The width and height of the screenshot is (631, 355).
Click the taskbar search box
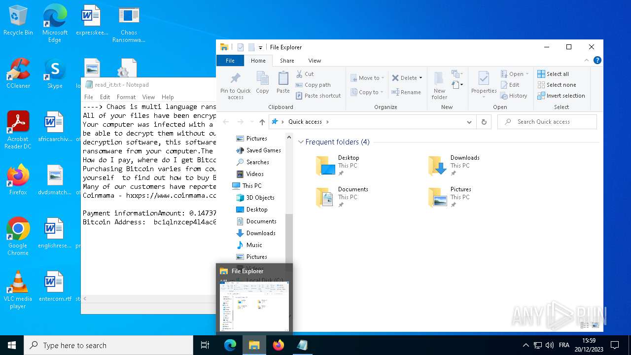pos(108,345)
